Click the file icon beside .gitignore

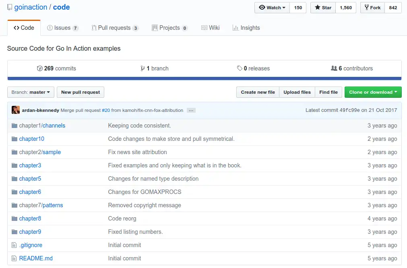(x=14, y=245)
